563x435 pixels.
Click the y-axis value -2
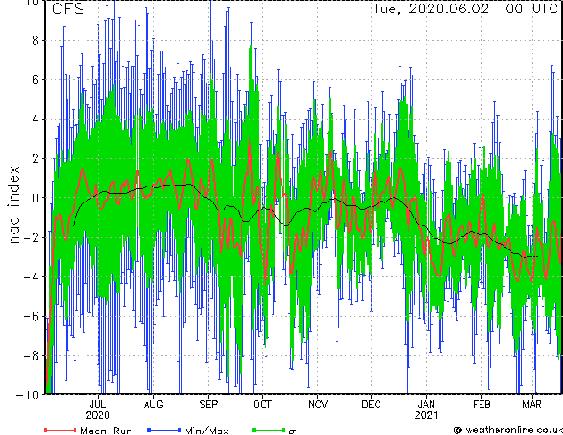point(31,237)
